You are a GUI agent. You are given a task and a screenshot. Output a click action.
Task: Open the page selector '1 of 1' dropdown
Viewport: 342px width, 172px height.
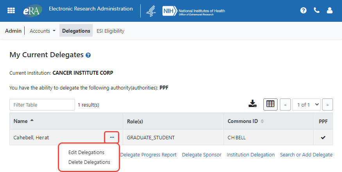(x=306, y=105)
